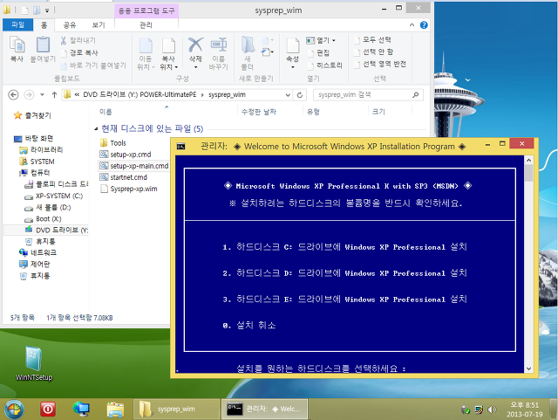Image resolution: width=558 pixels, height=420 pixels.
Task: Open the quick access toolbar dropdown arrow
Action: [47, 10]
